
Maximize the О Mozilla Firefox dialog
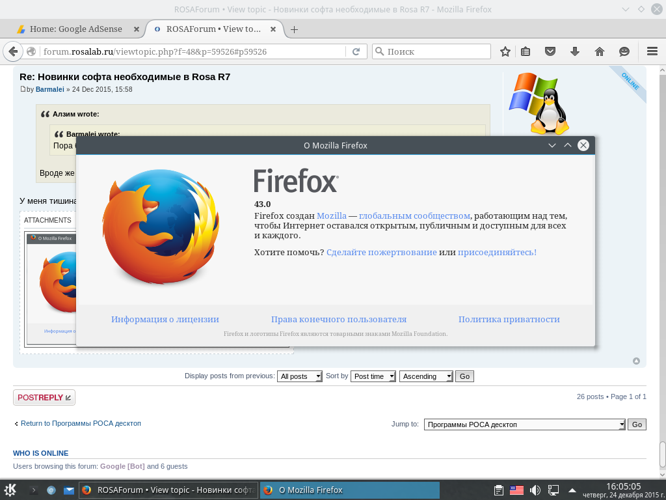568,145
